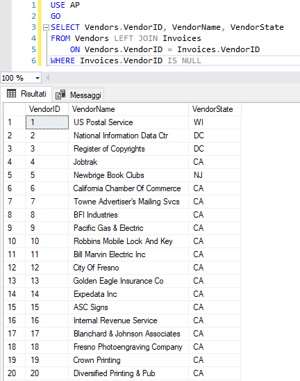Click the Risultati grid icon
This screenshot has width=300, height=381.
tap(11, 93)
